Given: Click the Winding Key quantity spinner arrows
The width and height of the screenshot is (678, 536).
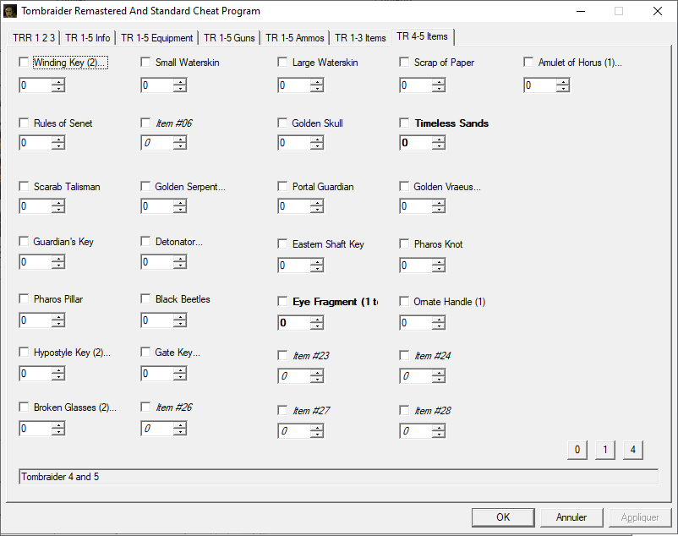Looking at the screenshot, I should [58, 85].
